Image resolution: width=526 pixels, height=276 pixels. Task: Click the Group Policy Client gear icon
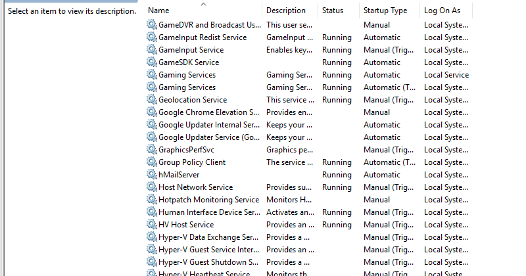pos(152,162)
